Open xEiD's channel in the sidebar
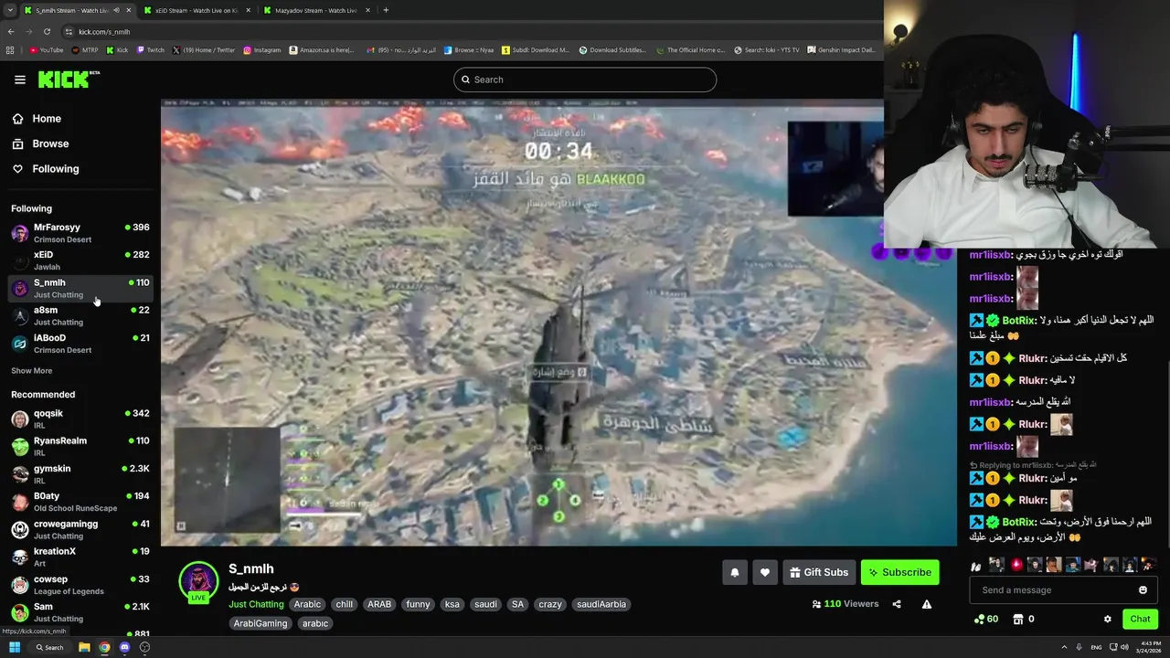This screenshot has height=658, width=1170. point(80,260)
